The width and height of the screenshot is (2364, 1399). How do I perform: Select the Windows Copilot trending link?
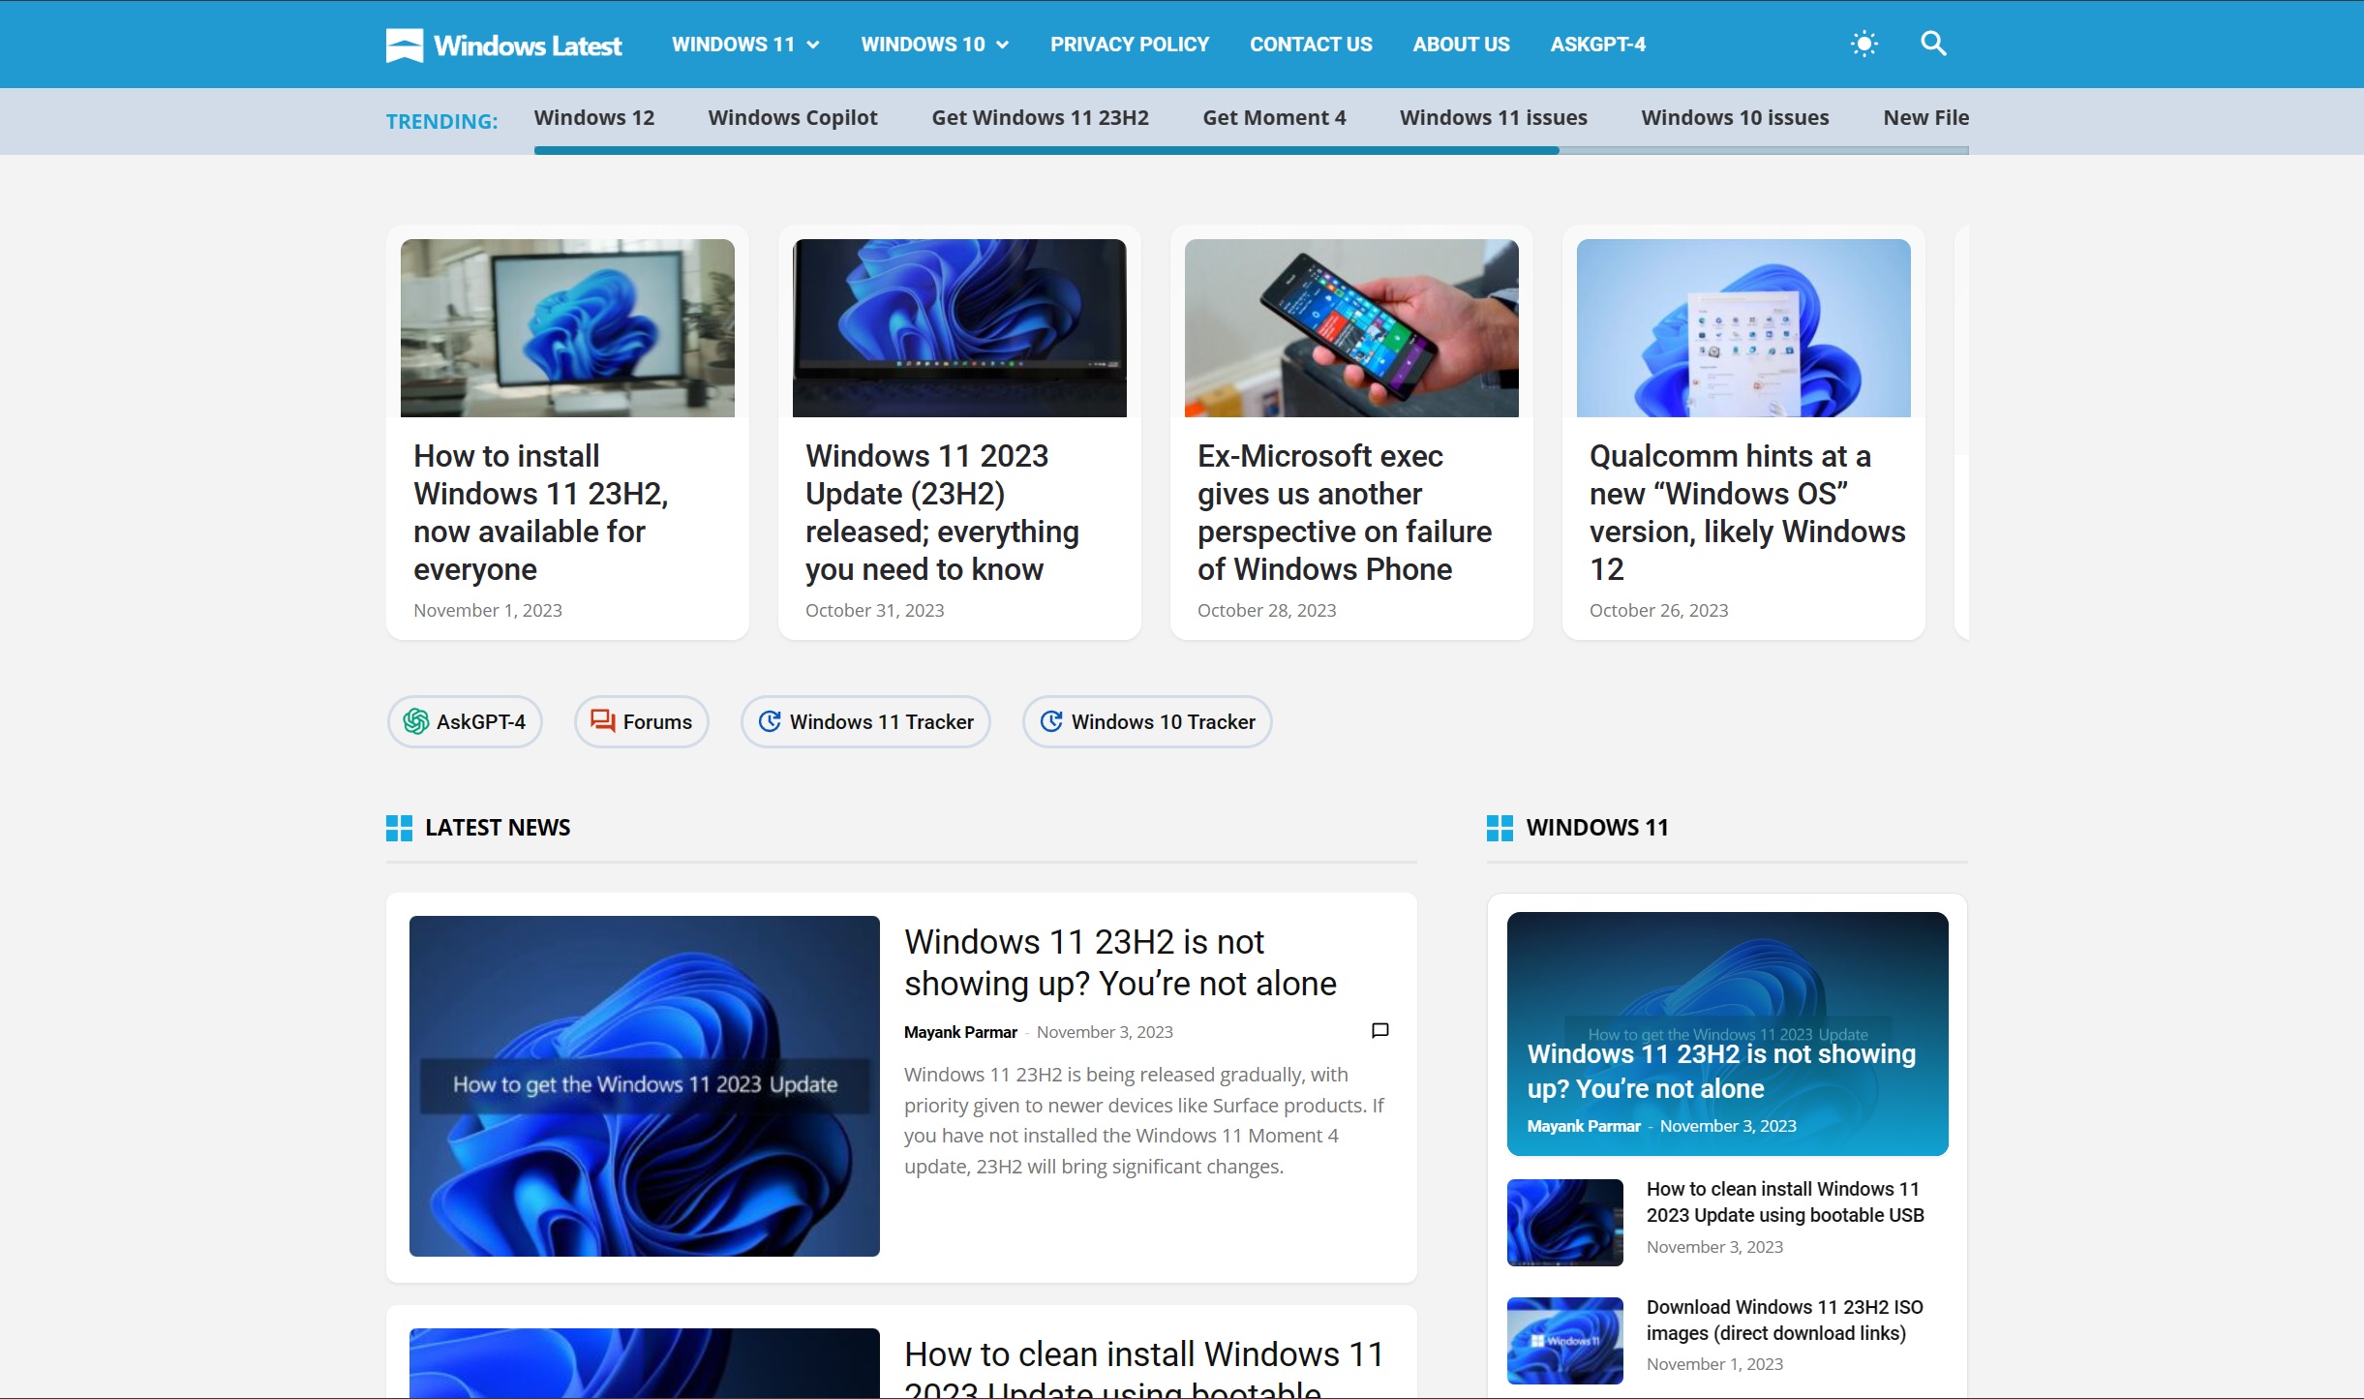[x=793, y=118]
